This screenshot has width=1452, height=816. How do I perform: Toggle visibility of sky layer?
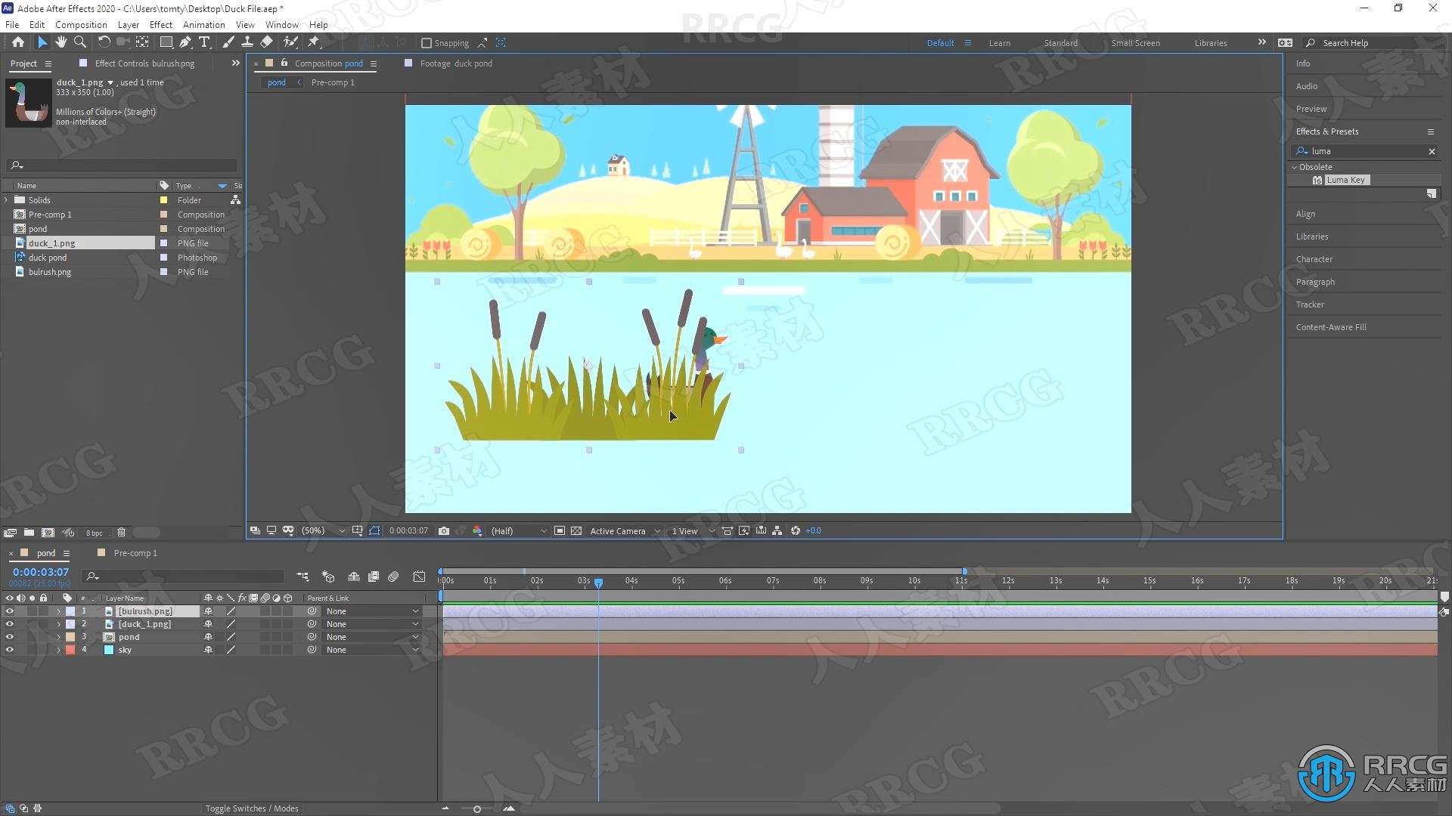click(x=10, y=650)
